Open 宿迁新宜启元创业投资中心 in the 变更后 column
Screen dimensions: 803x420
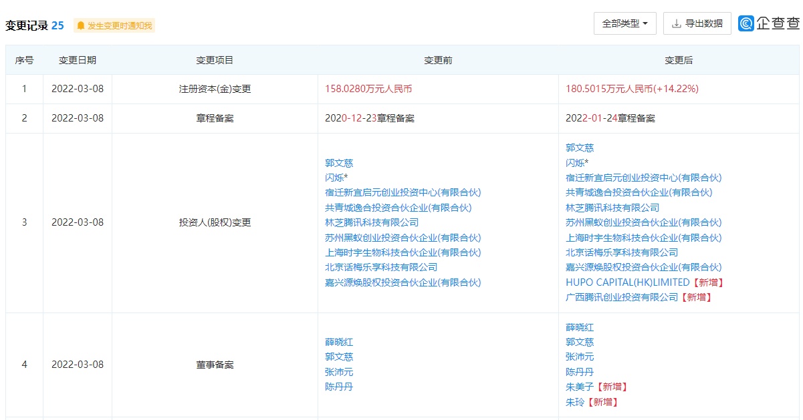click(643, 178)
